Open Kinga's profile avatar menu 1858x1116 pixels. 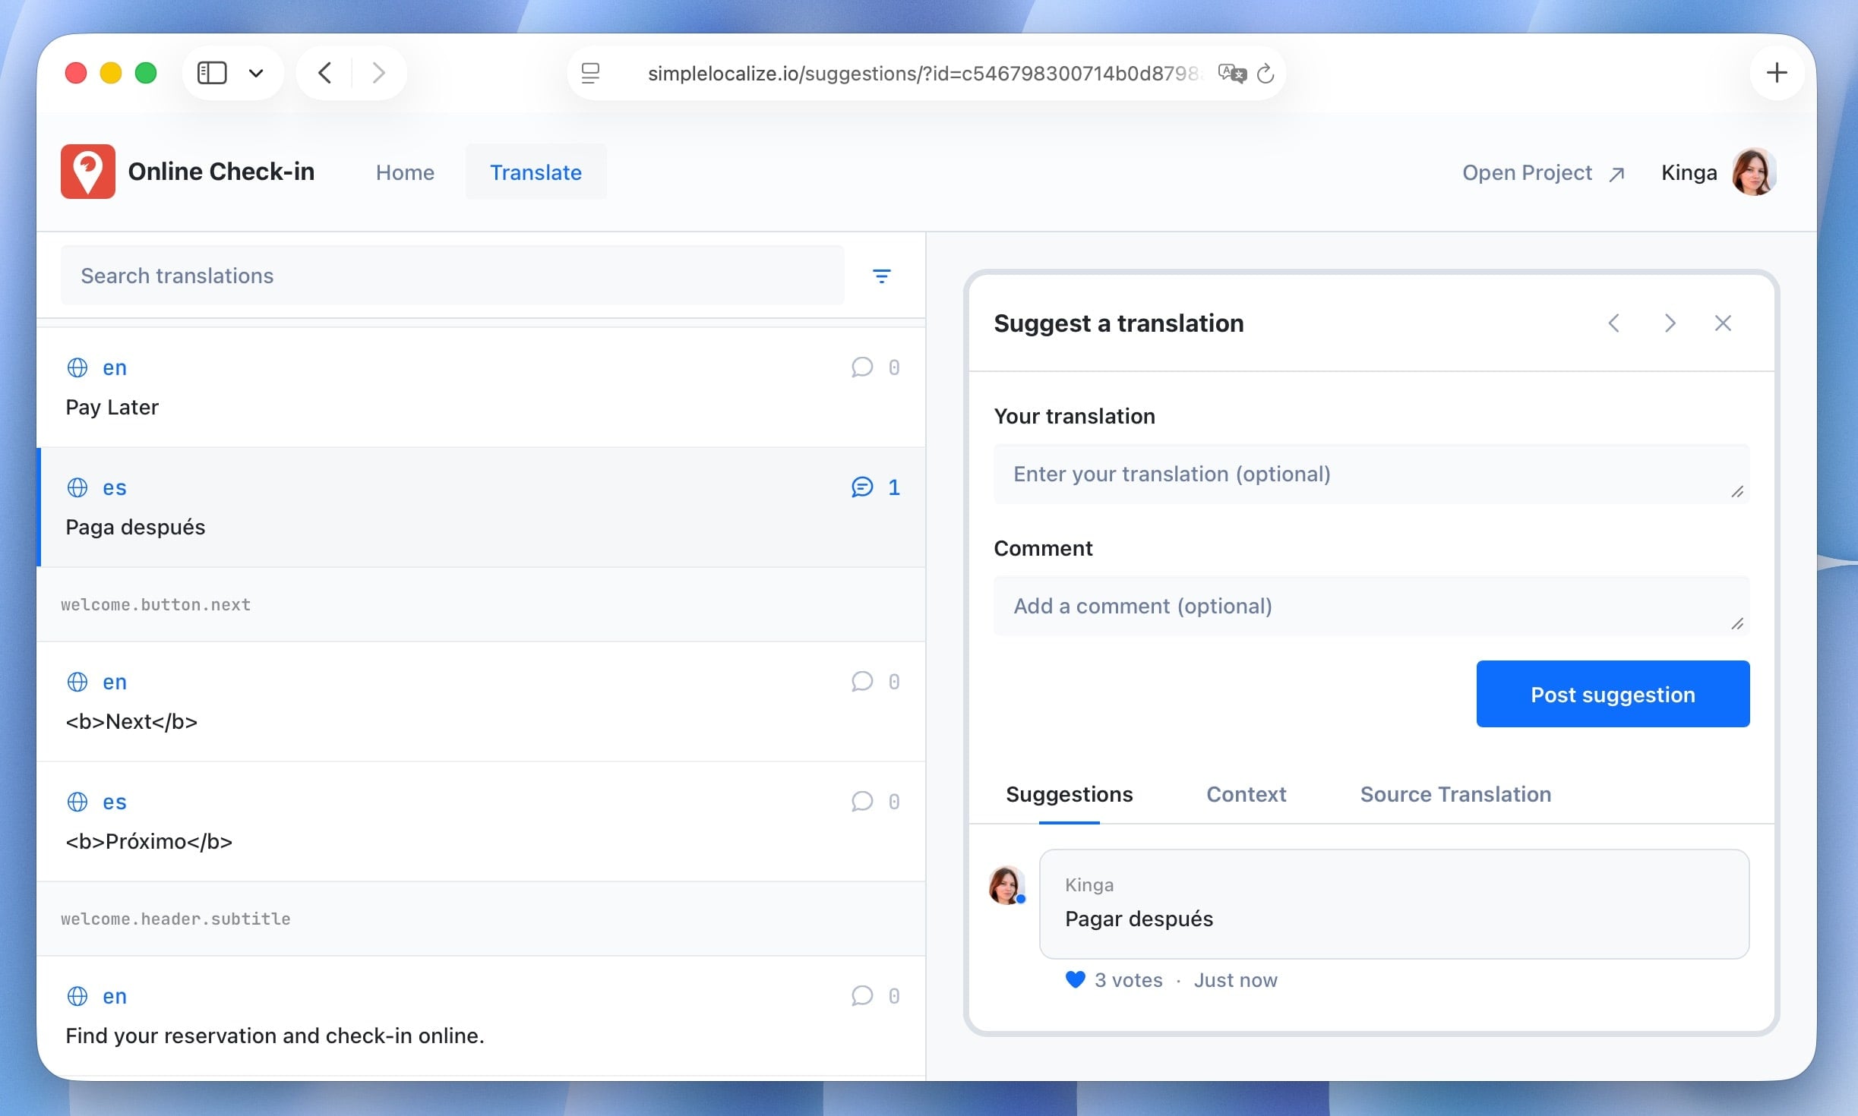click(1753, 172)
